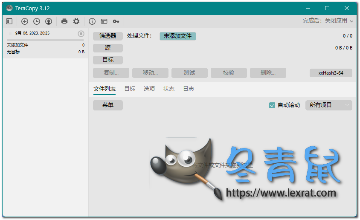Click the 无目标 text in sidebar
Viewport: 360px width, 220px height.
[x=13, y=52]
